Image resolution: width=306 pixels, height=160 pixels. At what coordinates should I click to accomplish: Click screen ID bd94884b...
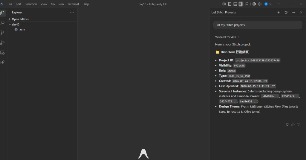pyautogui.click(x=270, y=96)
